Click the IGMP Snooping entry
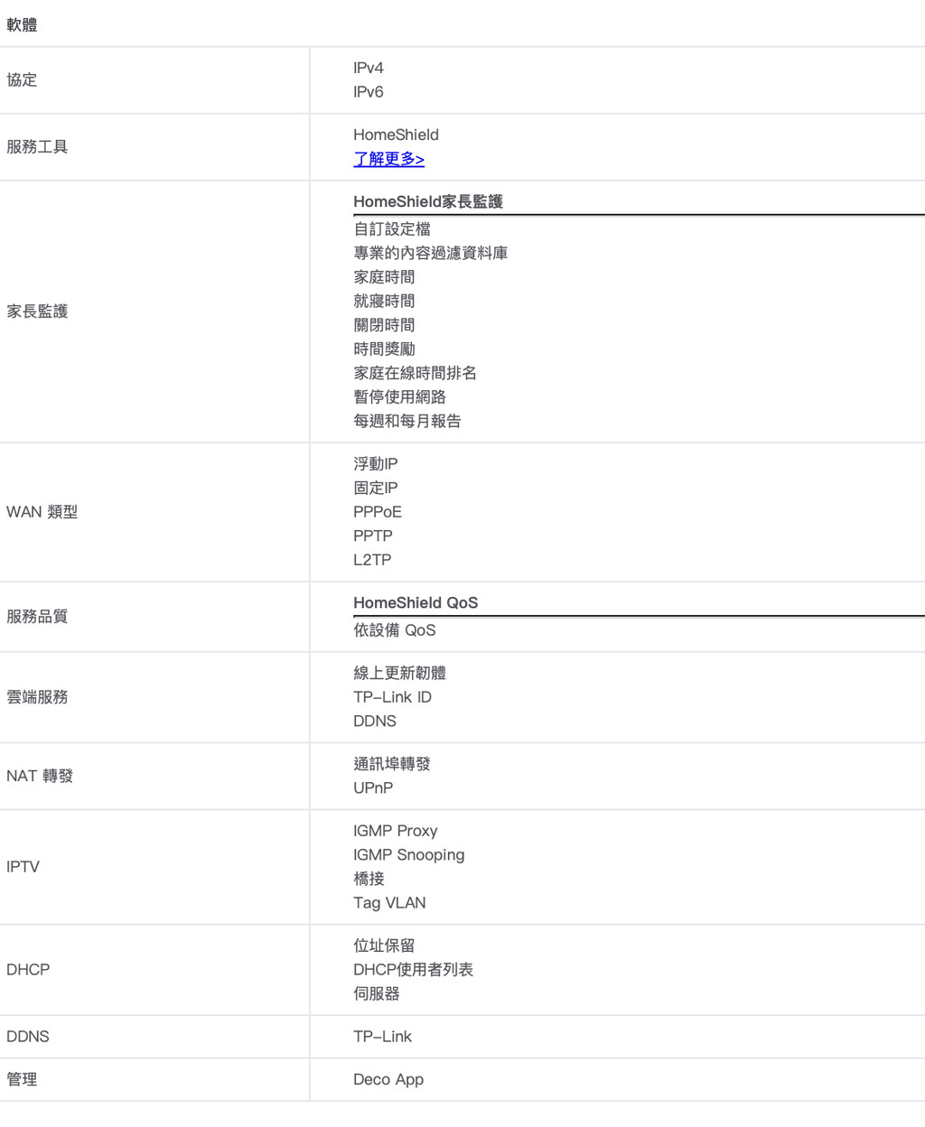Screen dimensions: 925x1127 pos(408,855)
